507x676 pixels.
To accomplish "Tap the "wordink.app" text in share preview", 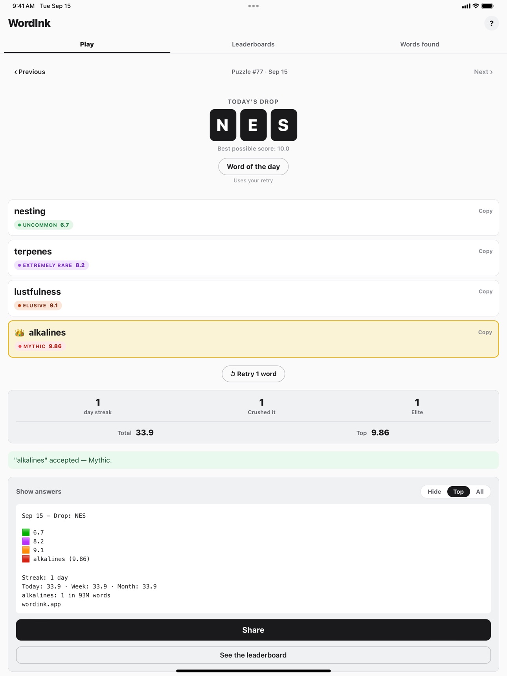I will tap(41, 604).
